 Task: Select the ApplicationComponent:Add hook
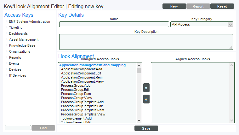(82, 69)
